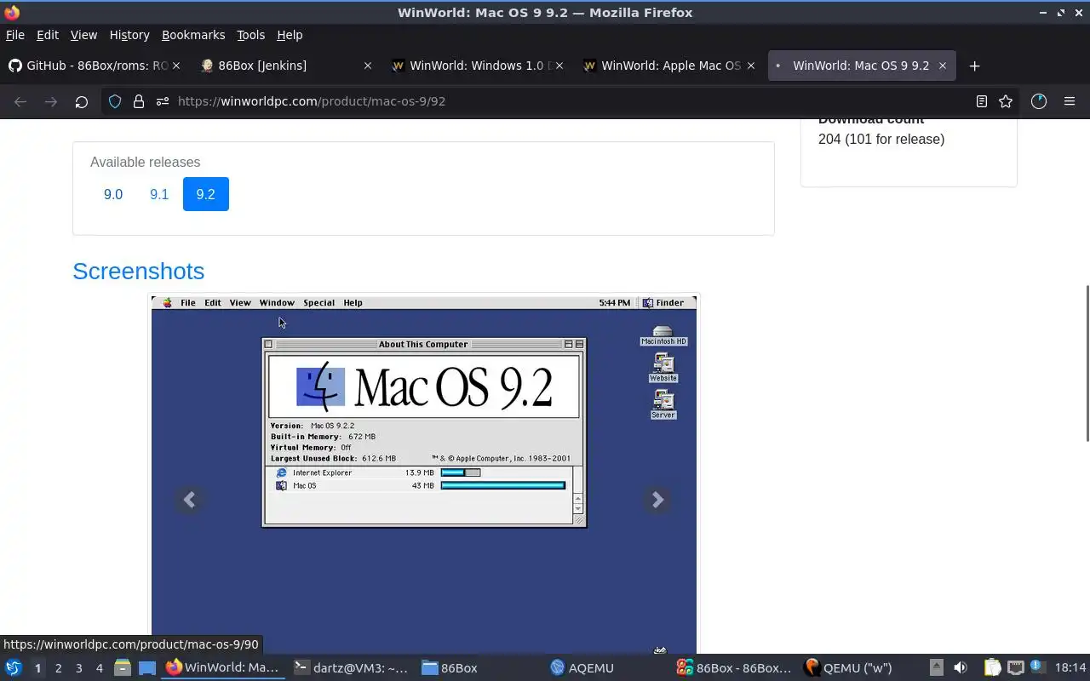
Task: Open the Firefox hamburger application menu
Action: (1070, 101)
